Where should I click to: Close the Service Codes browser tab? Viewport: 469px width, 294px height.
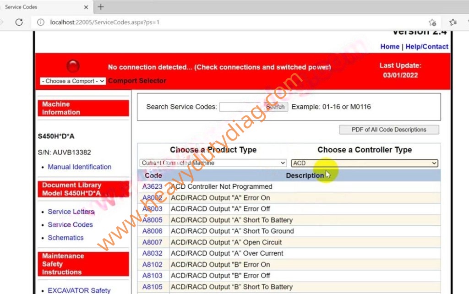tap(87, 7)
